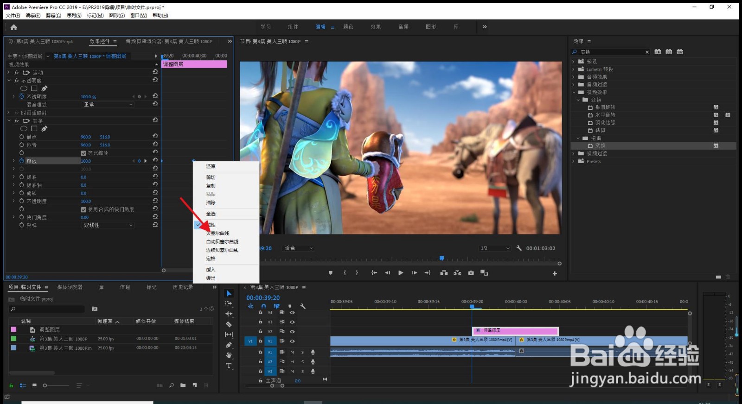Filter accelerated effects in the Effects panel
Viewport: 742px width, 404px height.
pos(658,52)
